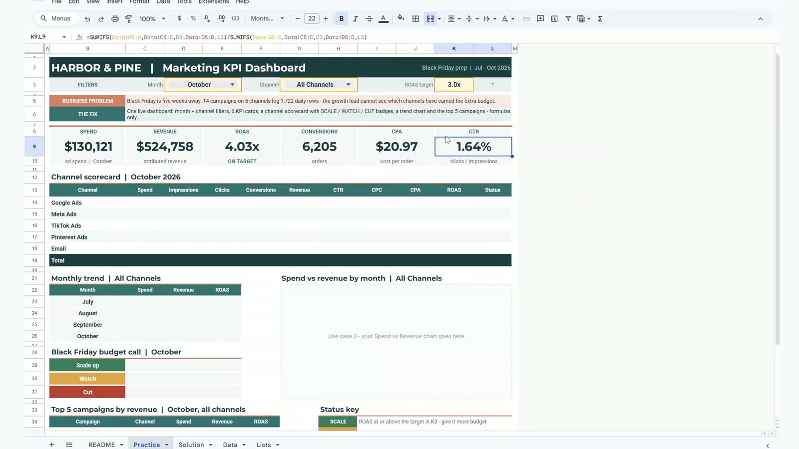Viewport: 799px width, 449px height.
Task: Format as percent
Action: click(193, 18)
